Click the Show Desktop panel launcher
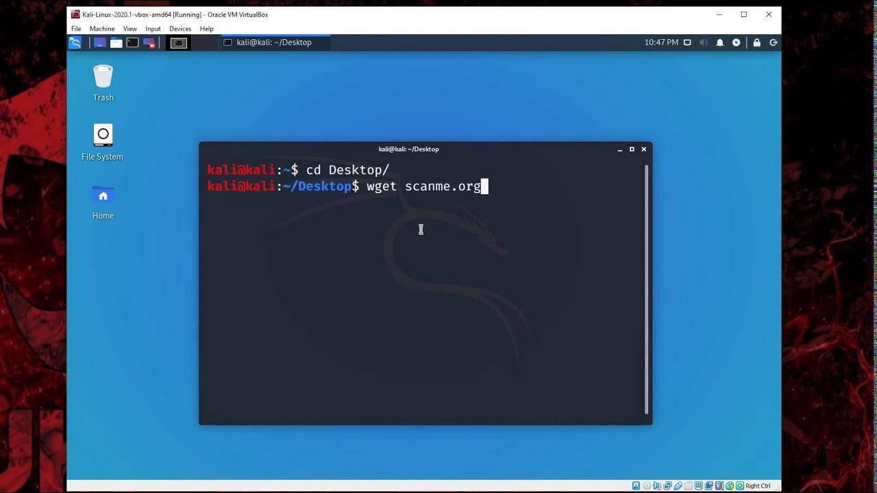The image size is (877, 493). pos(100,42)
